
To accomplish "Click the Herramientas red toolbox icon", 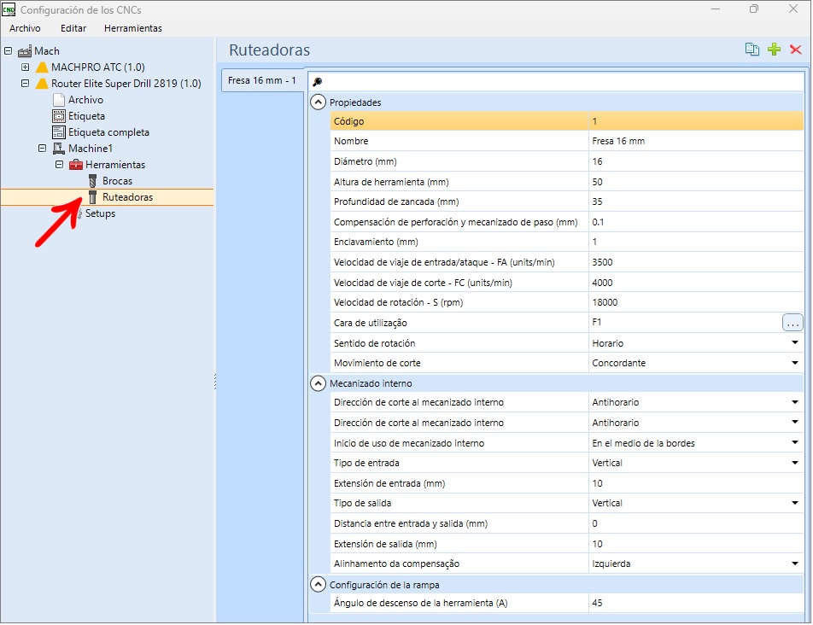I will click(76, 165).
